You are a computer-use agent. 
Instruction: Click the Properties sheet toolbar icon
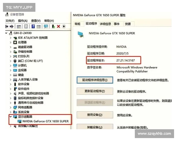[26, 26]
